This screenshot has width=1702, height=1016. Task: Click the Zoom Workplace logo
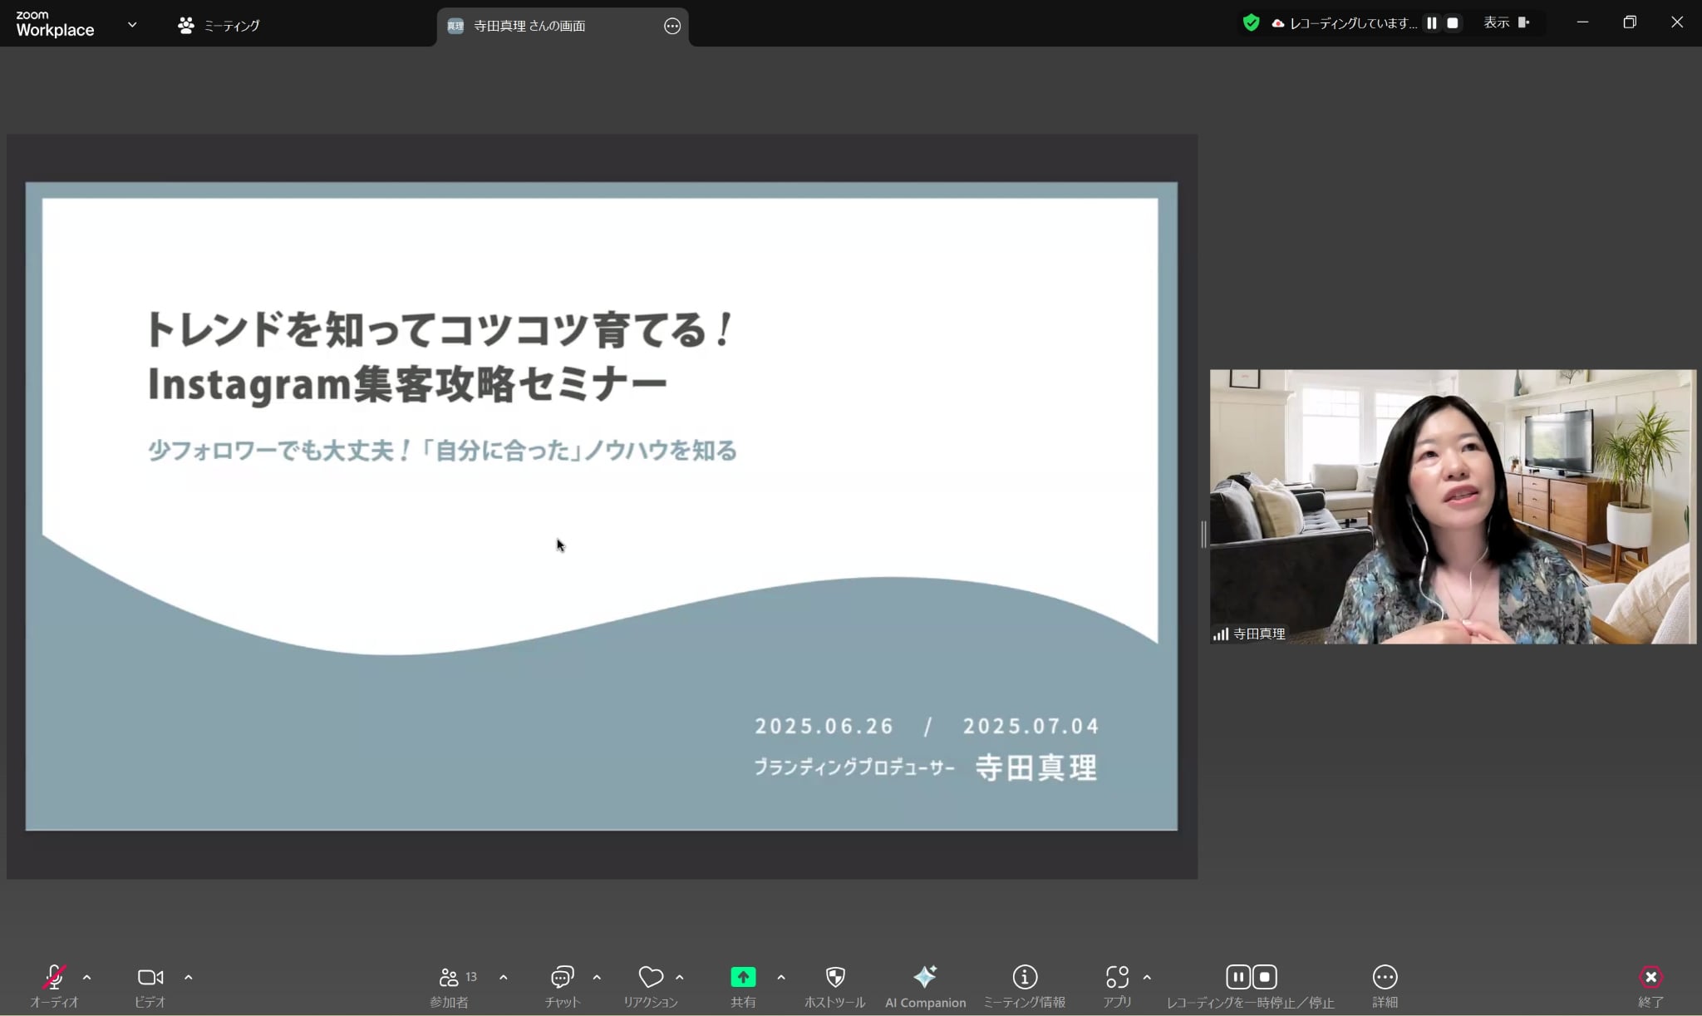coord(55,24)
